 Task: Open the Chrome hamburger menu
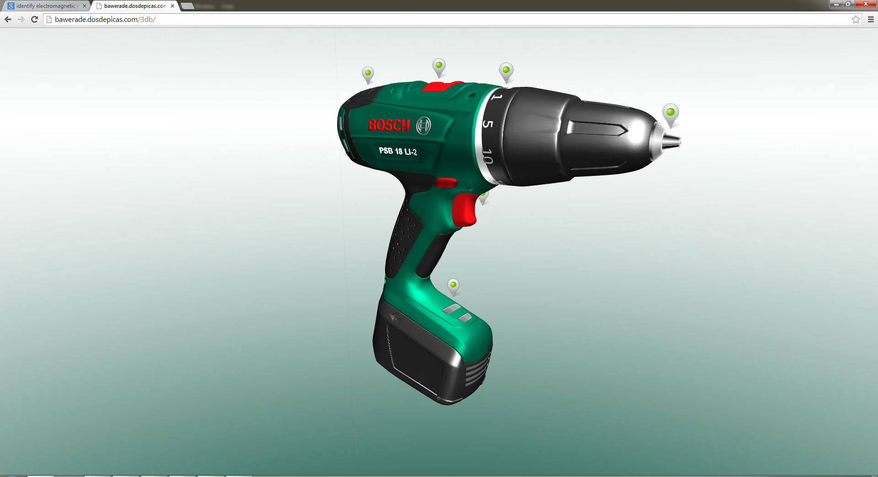point(871,19)
